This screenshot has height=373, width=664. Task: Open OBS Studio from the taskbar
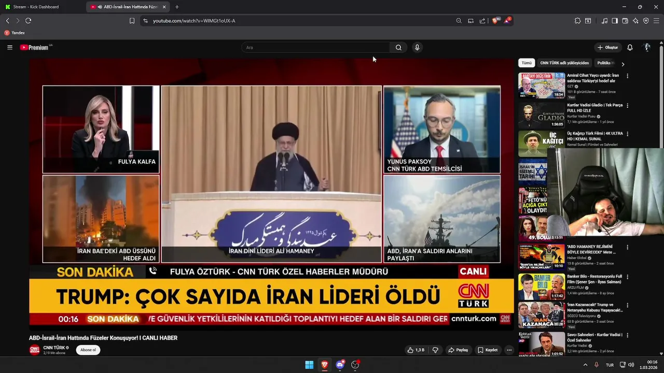point(355,365)
